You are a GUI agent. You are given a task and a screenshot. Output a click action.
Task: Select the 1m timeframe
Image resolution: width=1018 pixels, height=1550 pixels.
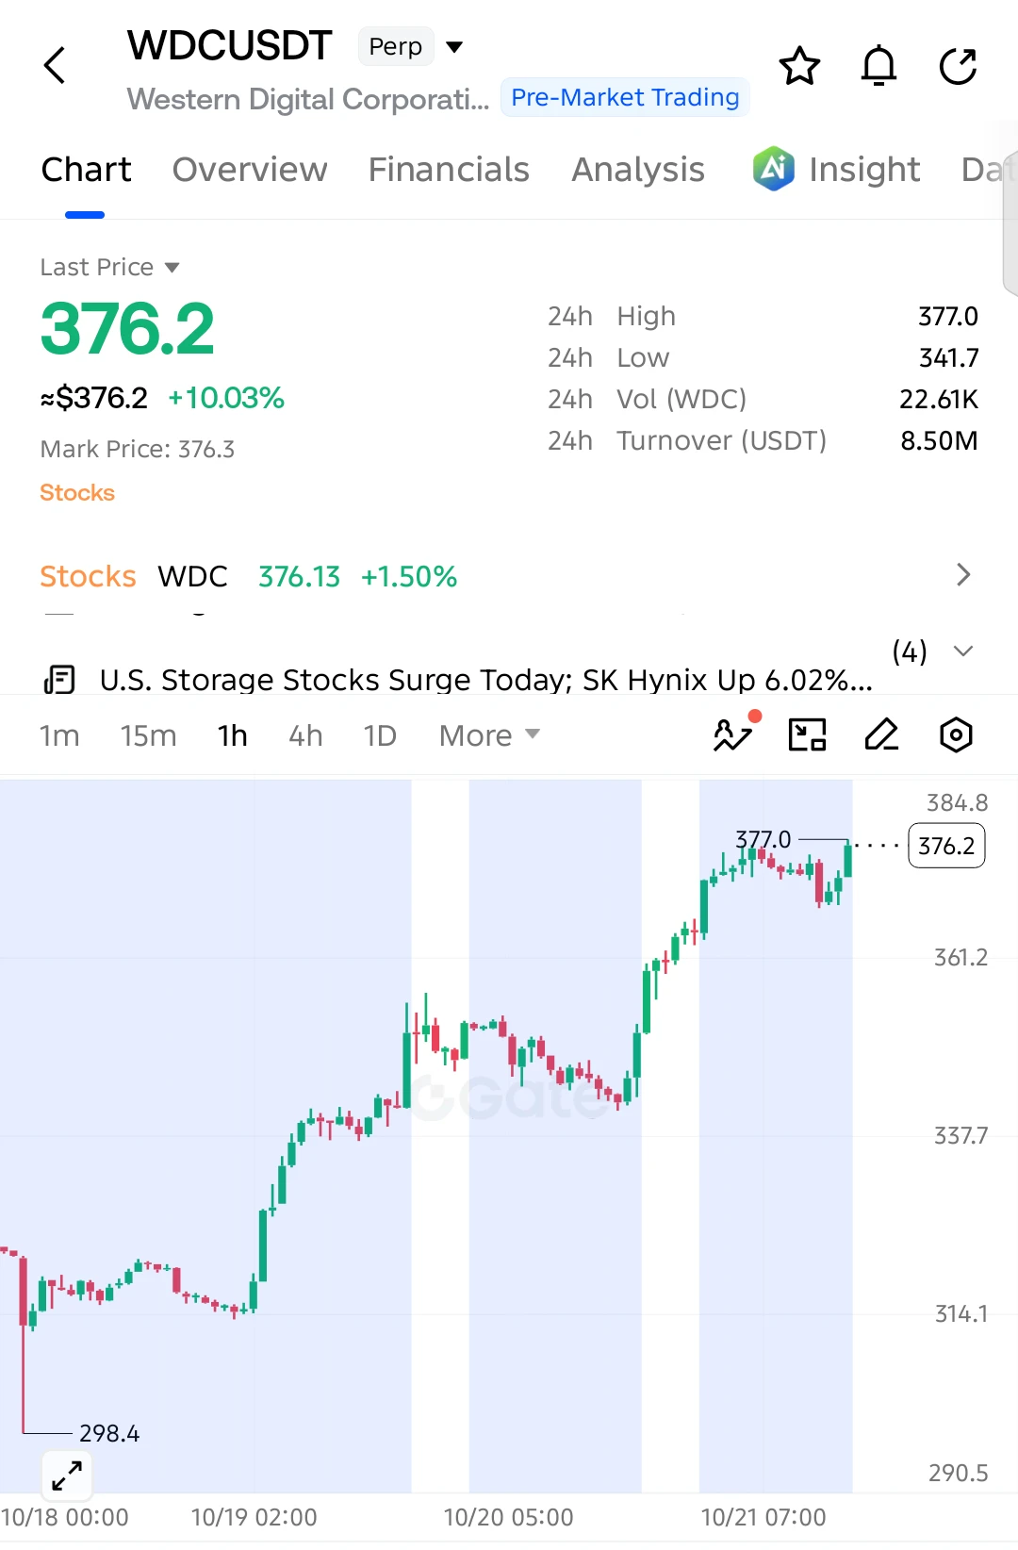click(59, 735)
